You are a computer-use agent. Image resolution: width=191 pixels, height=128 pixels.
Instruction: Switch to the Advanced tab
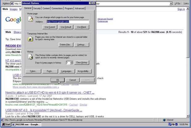point(79,8)
